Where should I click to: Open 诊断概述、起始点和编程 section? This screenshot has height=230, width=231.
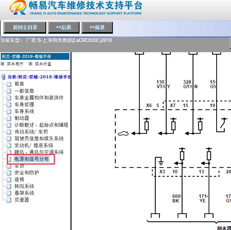click(x=41, y=125)
